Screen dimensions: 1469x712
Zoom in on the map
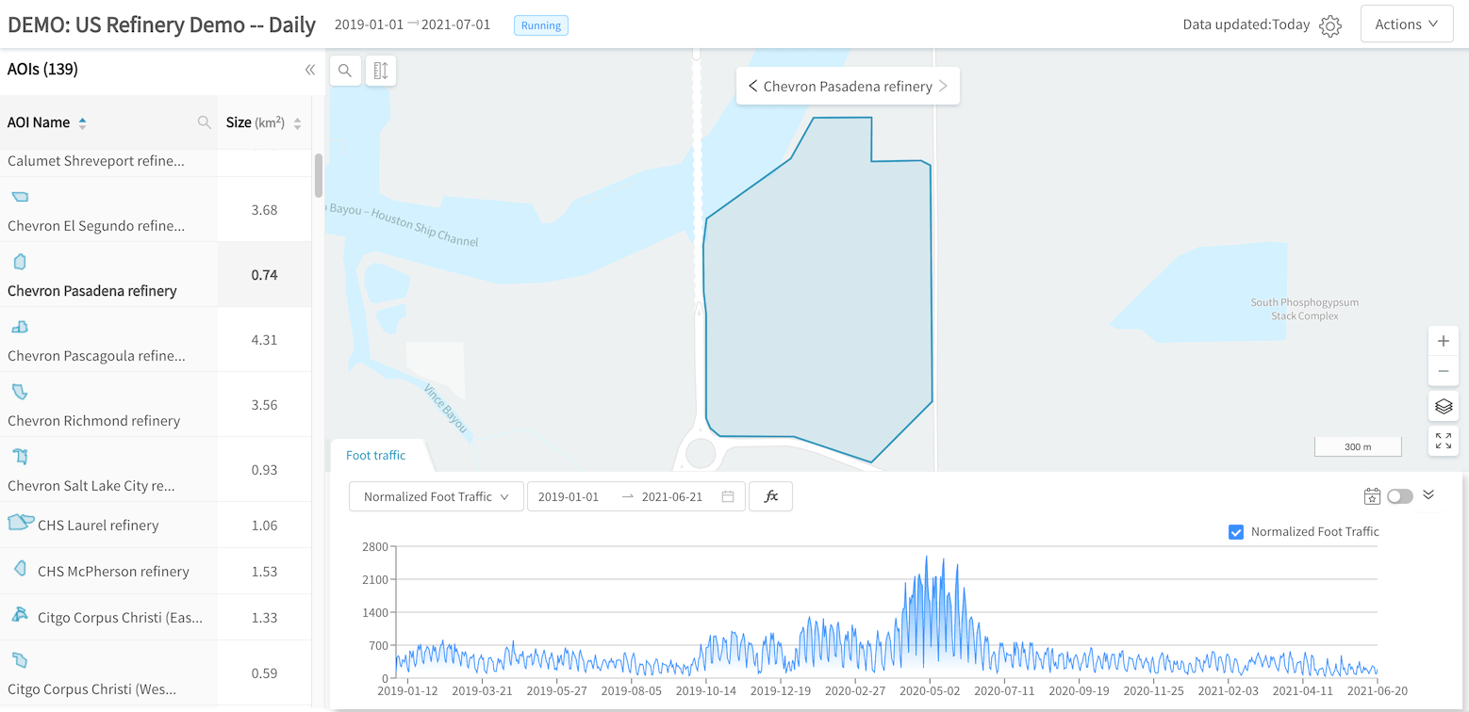[x=1444, y=341]
